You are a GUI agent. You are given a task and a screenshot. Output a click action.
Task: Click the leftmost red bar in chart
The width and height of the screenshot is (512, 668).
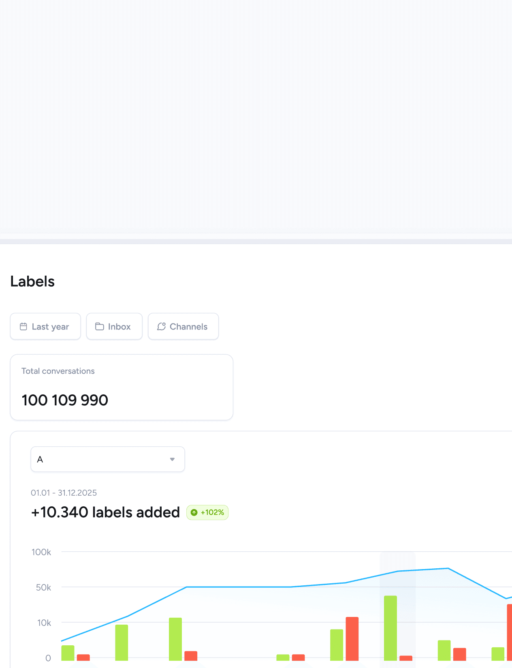pyautogui.click(x=83, y=657)
